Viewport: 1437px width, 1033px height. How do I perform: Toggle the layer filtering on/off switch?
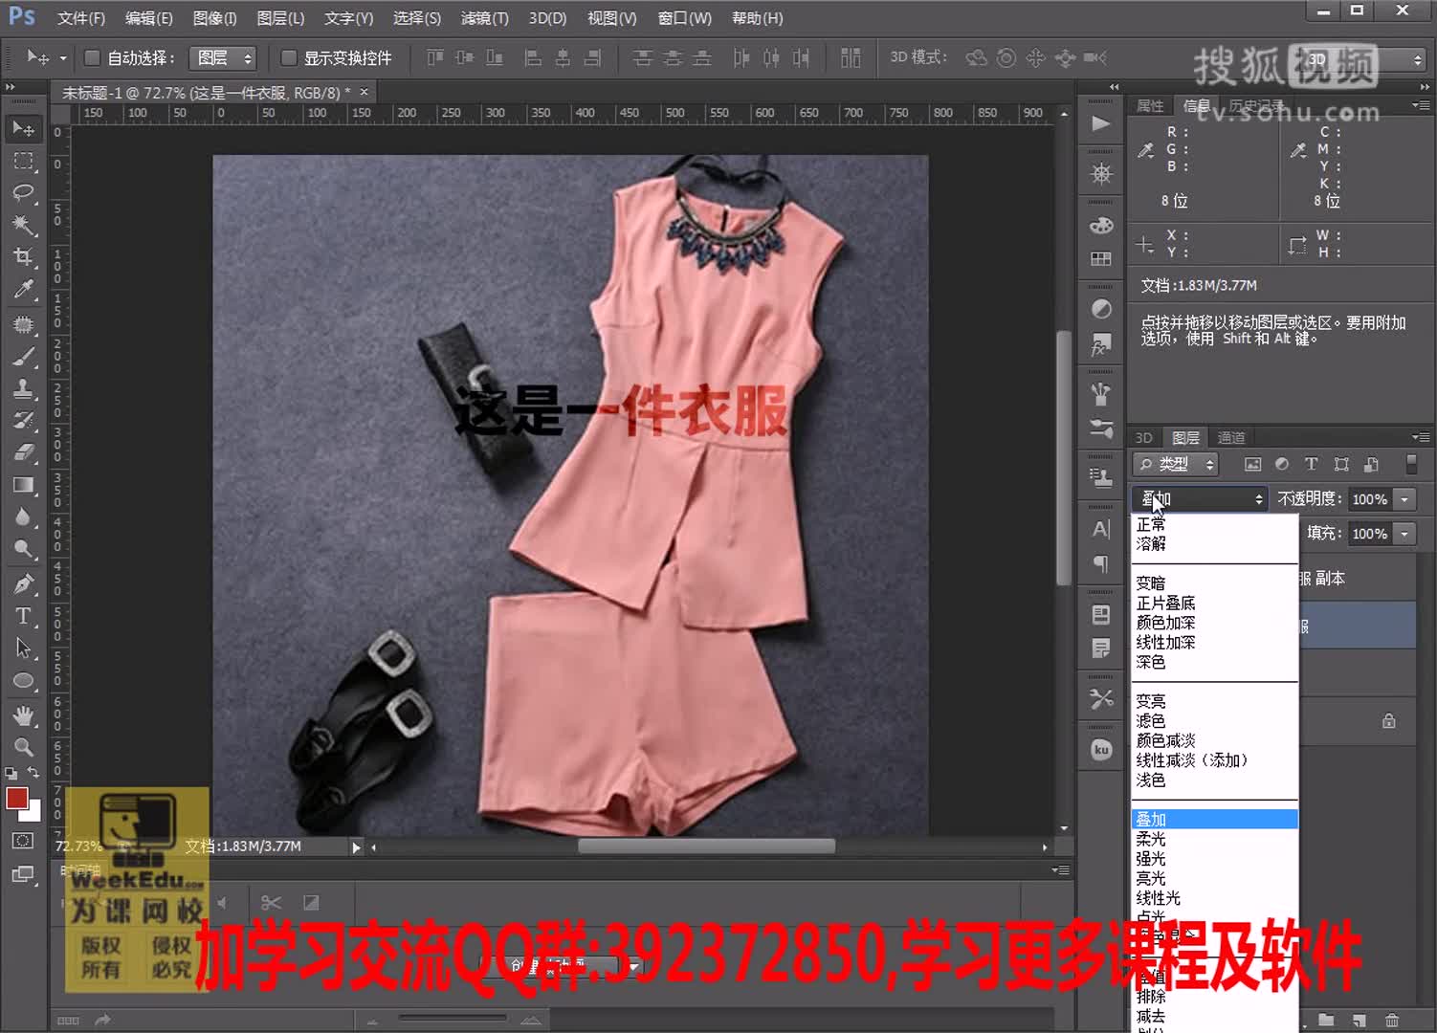coord(1411,464)
